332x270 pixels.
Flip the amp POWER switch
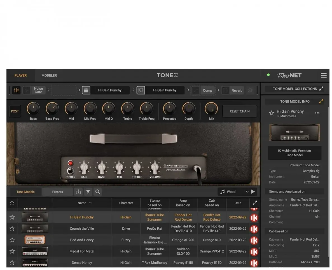point(71,171)
